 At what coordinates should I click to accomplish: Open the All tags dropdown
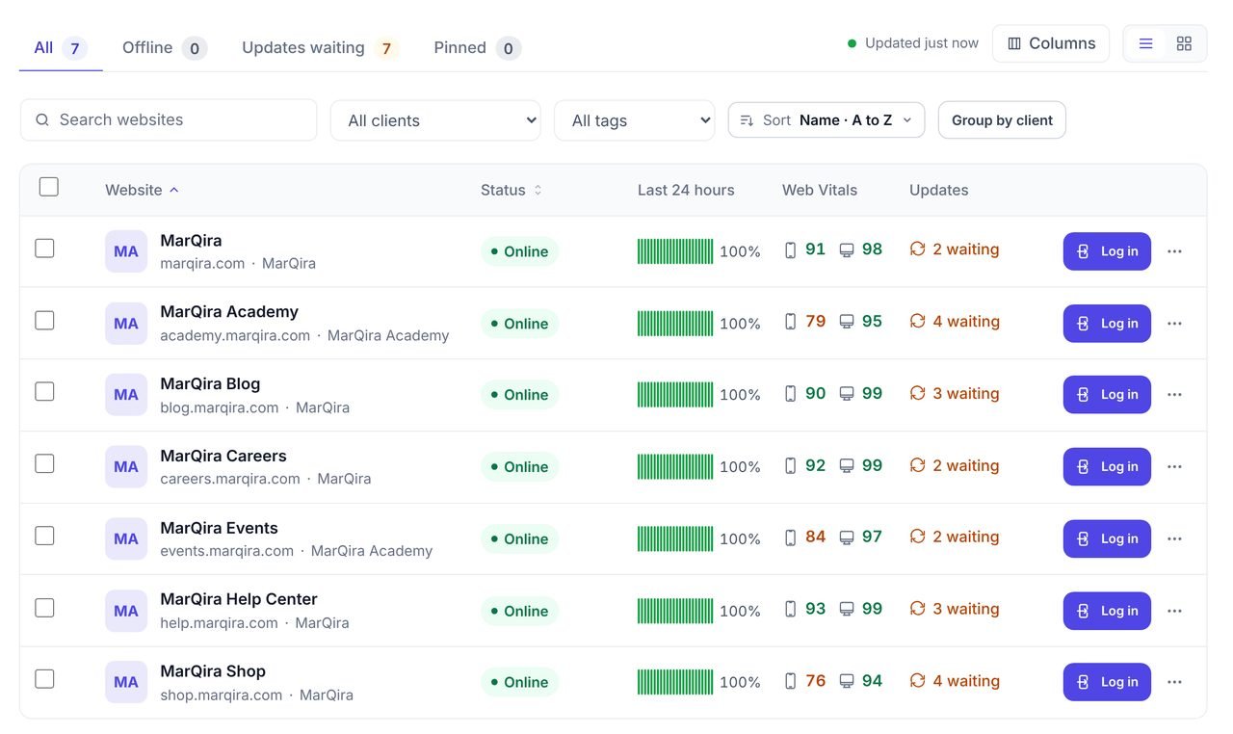tap(635, 120)
